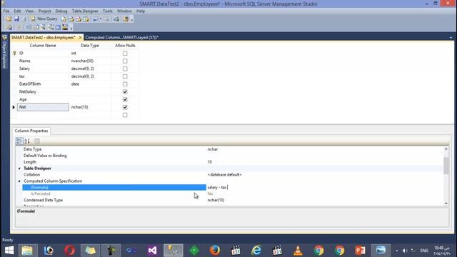Toggle Allow Nulls for Salary column

(x=125, y=69)
